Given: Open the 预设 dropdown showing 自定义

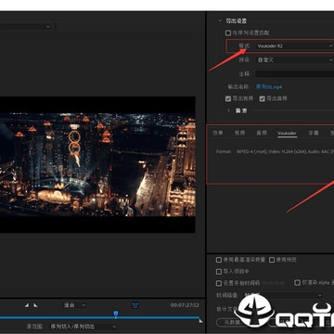Looking at the screenshot, I should coord(295,60).
